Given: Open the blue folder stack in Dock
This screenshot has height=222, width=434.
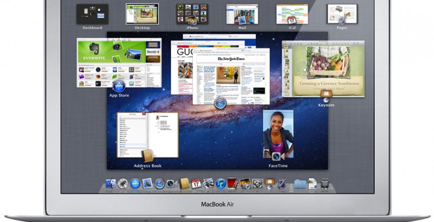Looking at the screenshot, I should [300, 183].
